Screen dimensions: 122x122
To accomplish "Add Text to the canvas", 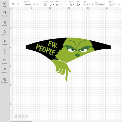I will 5,52.
